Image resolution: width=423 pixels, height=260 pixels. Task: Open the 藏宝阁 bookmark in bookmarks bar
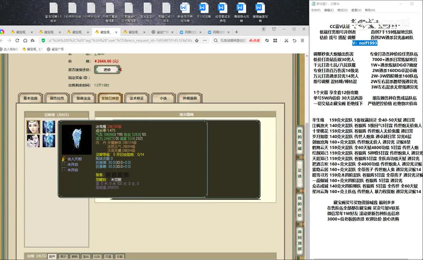pyautogui.click(x=32, y=49)
